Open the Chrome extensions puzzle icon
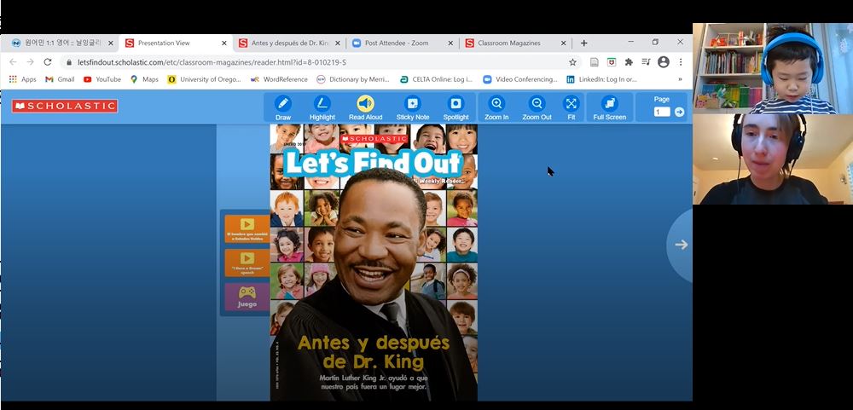This screenshot has width=853, height=410. [x=629, y=62]
